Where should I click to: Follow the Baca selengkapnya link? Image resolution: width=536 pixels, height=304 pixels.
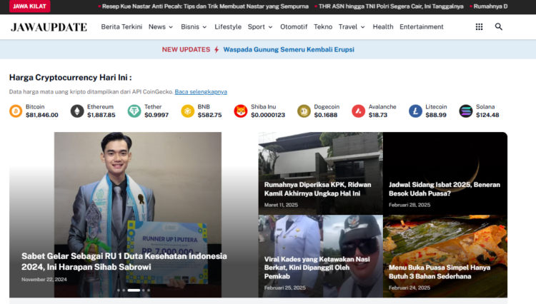[201, 92]
